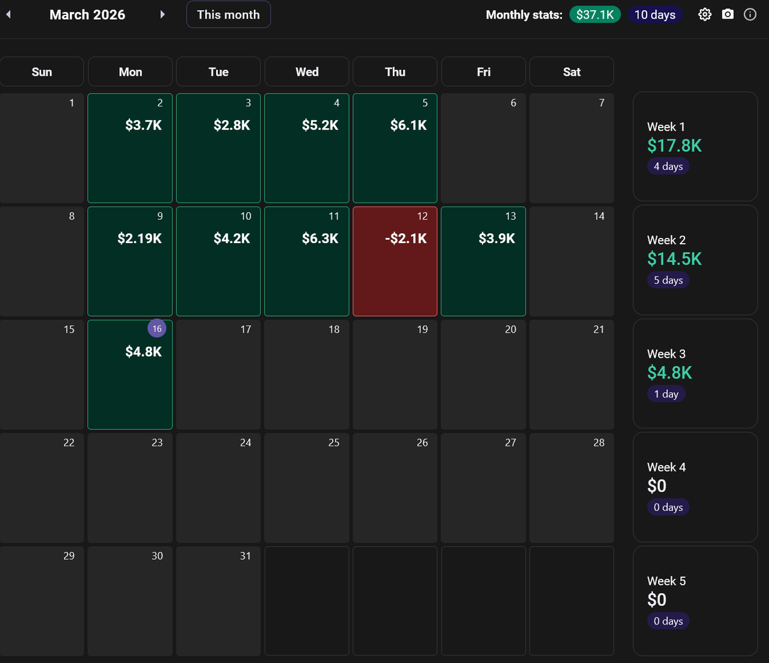
Task: Select the Mon column header
Action: point(130,72)
